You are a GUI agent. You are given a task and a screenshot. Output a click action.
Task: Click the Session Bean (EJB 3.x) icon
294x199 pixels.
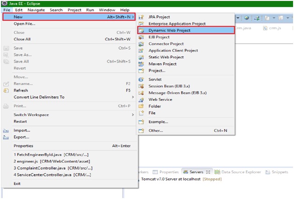point(141,86)
